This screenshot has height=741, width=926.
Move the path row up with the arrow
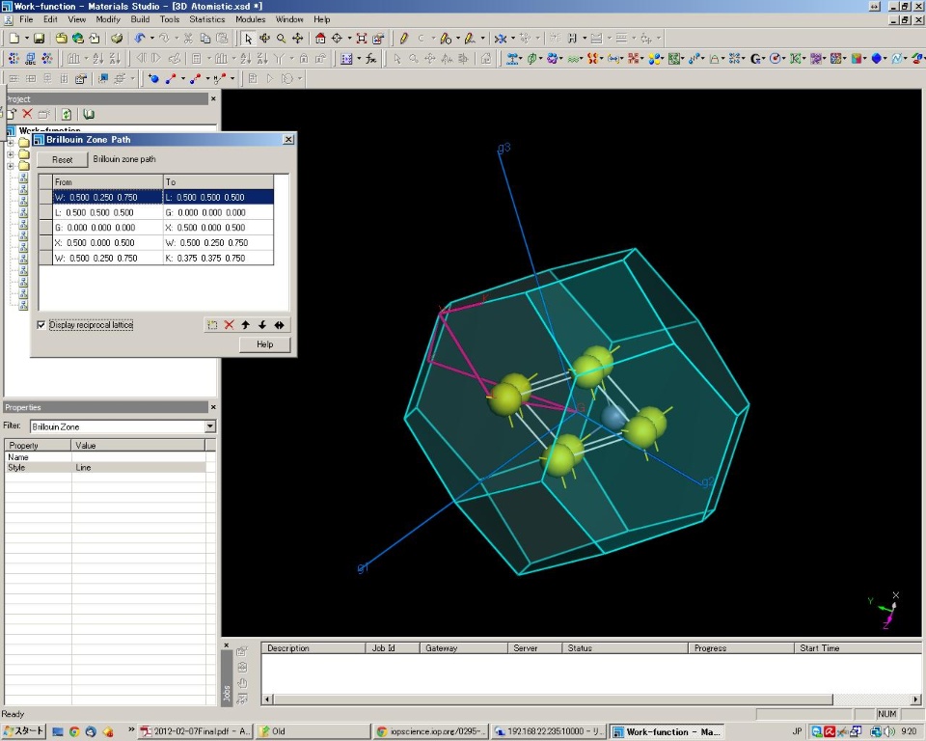pyautogui.click(x=246, y=325)
